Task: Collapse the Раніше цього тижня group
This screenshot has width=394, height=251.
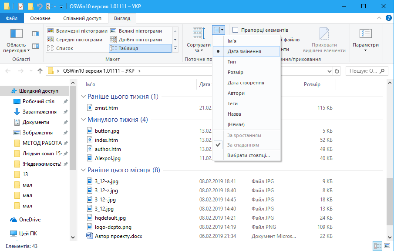Action: (83, 97)
